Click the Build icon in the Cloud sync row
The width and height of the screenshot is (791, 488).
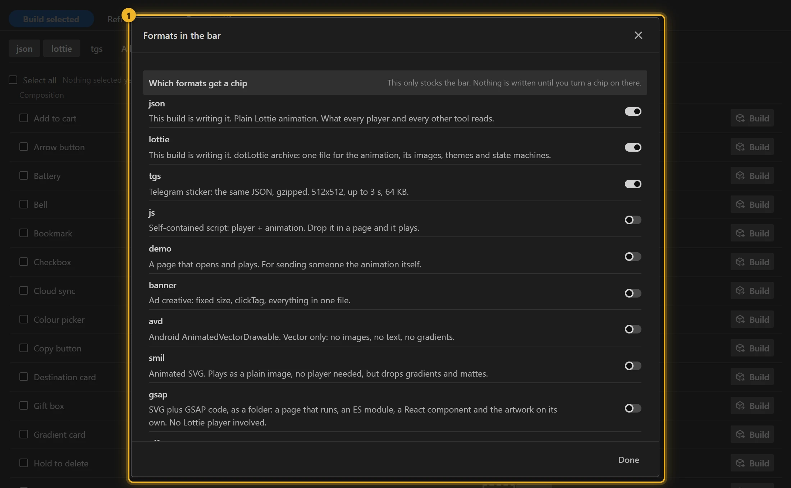coord(740,291)
